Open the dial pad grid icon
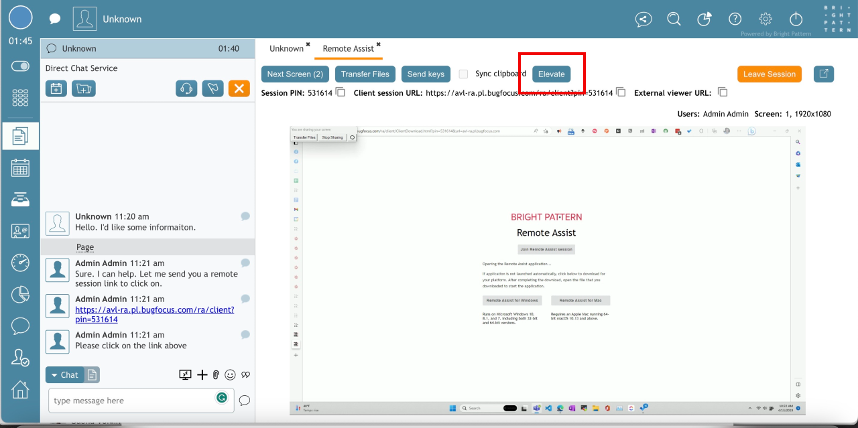 [x=21, y=98]
